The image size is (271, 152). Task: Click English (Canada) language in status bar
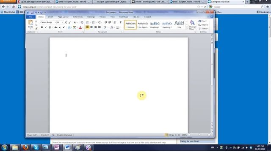pyautogui.click(x=64, y=135)
